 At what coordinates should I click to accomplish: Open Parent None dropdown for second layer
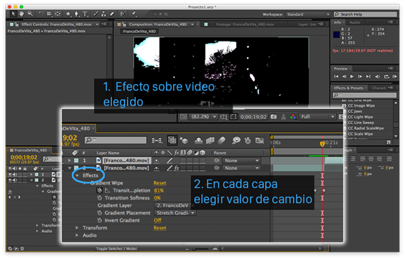pos(241,168)
